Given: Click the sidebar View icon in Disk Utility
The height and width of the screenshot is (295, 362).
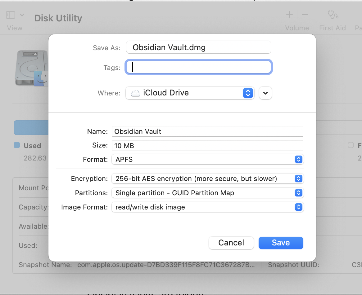Looking at the screenshot, I should click(10, 15).
